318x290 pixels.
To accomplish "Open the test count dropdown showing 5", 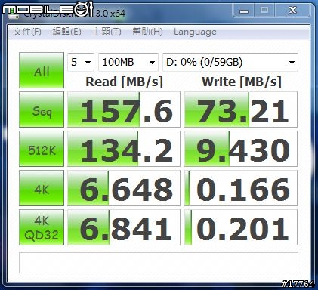I will tap(81, 62).
